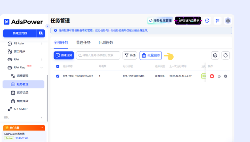Click the RPA Plus sidebar item
Image resolution: width=250 pixels, height=142 pixels.
tap(19, 68)
